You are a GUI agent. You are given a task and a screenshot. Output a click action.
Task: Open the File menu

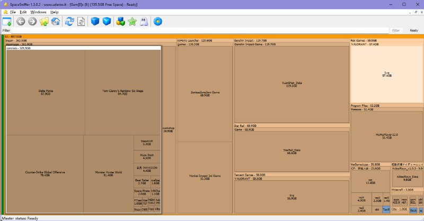coord(13,12)
